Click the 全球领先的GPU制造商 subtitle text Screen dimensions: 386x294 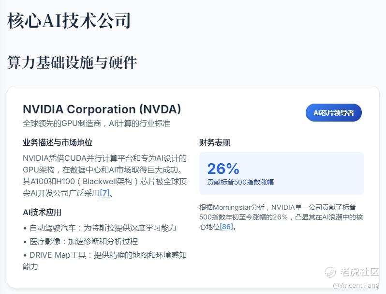pos(96,124)
